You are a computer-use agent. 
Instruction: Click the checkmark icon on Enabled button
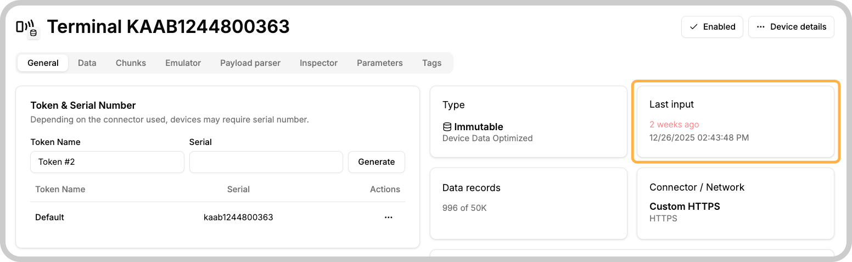[x=694, y=27]
